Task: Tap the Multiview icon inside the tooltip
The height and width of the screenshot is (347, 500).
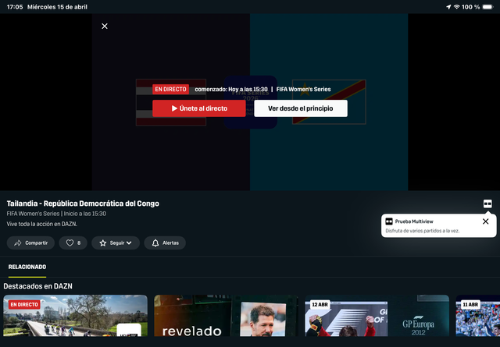Action: 389,221
